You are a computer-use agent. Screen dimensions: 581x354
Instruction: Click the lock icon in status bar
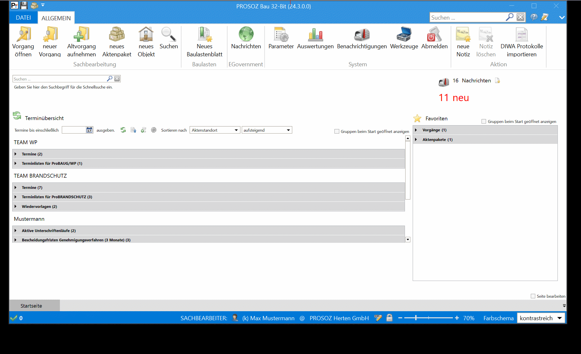[x=389, y=318]
